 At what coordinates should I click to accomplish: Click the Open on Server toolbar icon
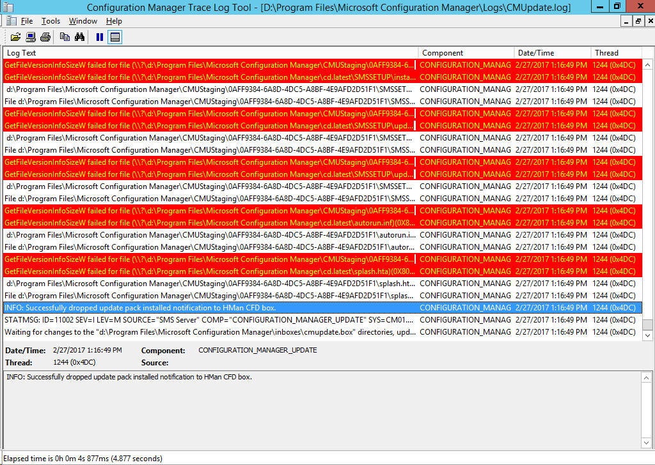click(x=31, y=37)
